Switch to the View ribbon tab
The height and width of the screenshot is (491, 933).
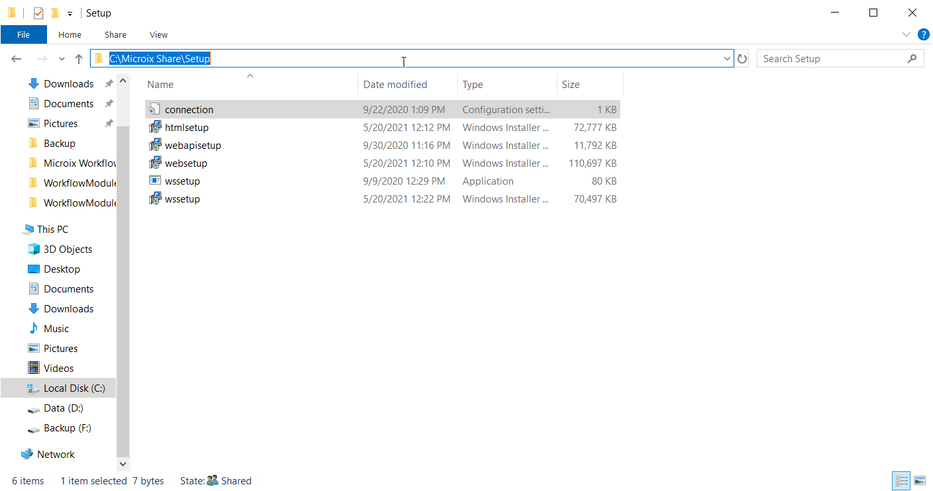click(x=158, y=34)
